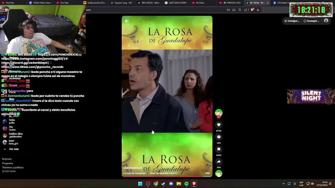The image size is (335, 188).
Task: Open Brave browser from the taskbar
Action: [x=194, y=184]
